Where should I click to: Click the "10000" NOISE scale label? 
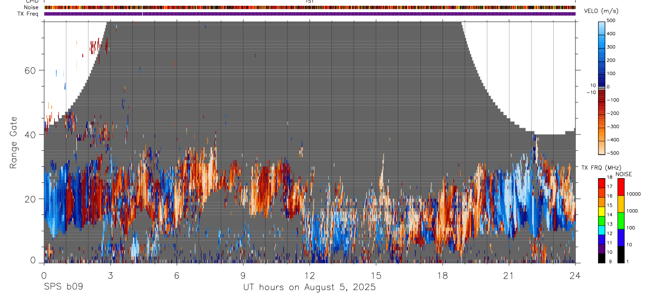click(x=633, y=194)
